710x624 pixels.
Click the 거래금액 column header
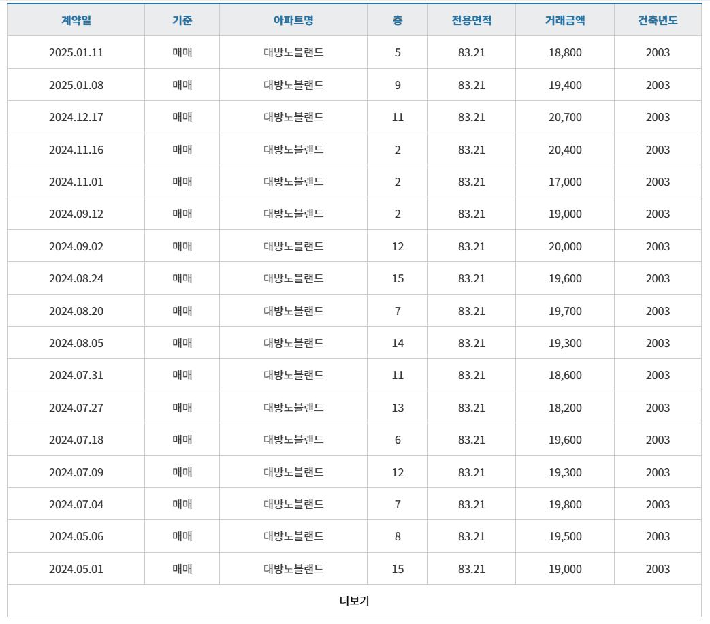tap(565, 20)
